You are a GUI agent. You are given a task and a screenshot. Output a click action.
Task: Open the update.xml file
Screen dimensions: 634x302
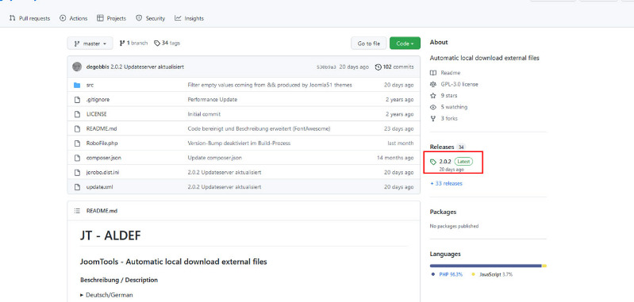point(99,187)
